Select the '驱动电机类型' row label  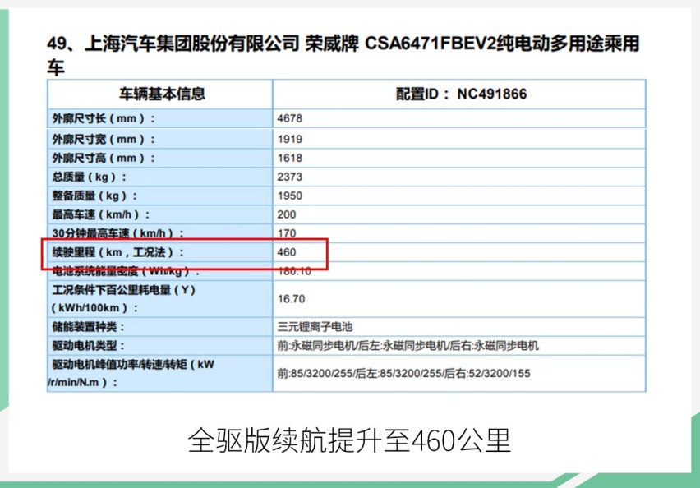pos(89,346)
